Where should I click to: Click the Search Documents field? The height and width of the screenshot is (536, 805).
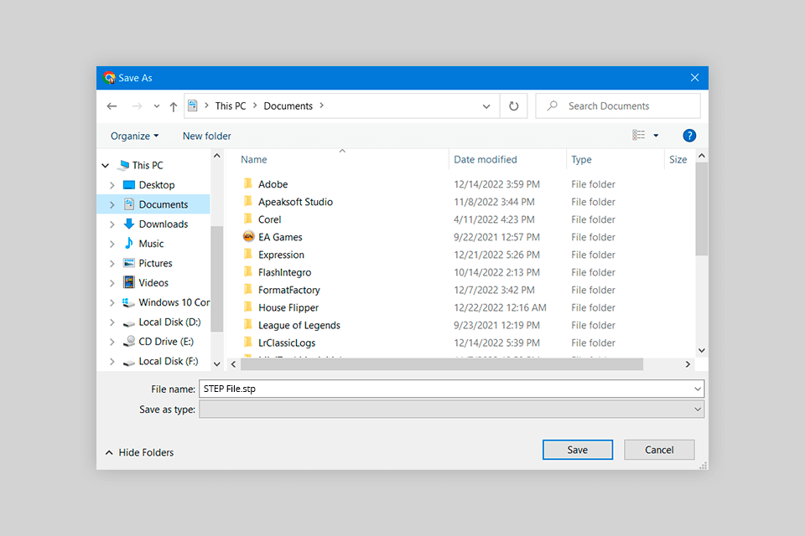(x=618, y=106)
